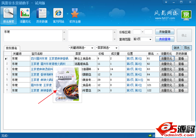Open the title bar dropdown menu arrow
This screenshot has width=196, height=138.
(x=166, y=2)
